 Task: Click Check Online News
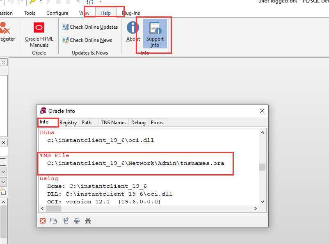pos(87,40)
